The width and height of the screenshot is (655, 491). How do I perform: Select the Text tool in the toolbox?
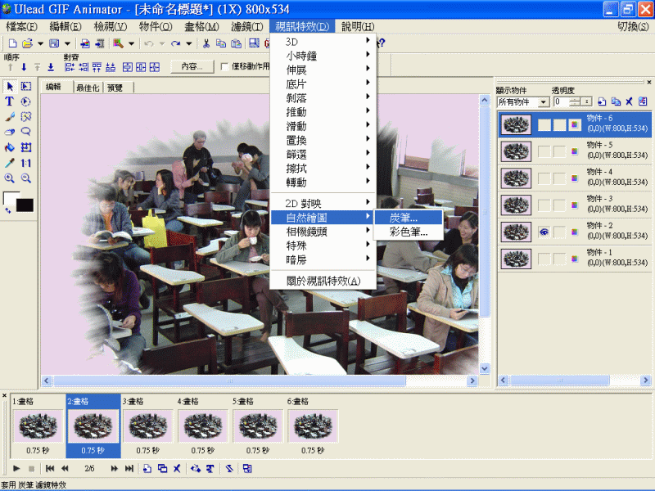pos(9,102)
